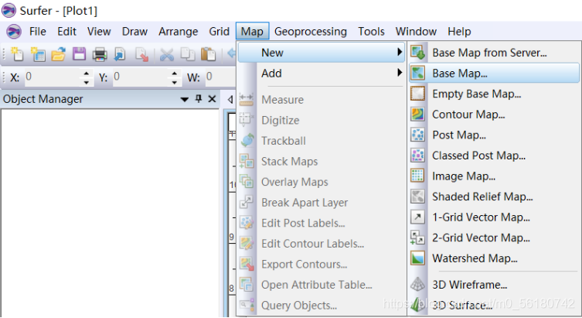The height and width of the screenshot is (318, 582).
Task: Click the New Worksheet toolbar icon
Action: point(38,54)
